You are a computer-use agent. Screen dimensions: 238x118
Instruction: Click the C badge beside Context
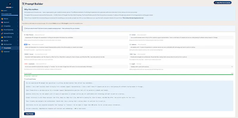click(130, 35)
